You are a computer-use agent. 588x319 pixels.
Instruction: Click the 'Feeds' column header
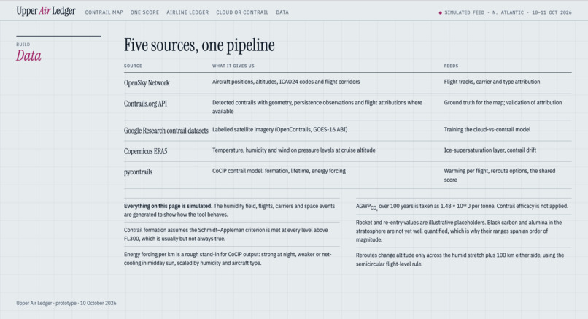click(451, 66)
